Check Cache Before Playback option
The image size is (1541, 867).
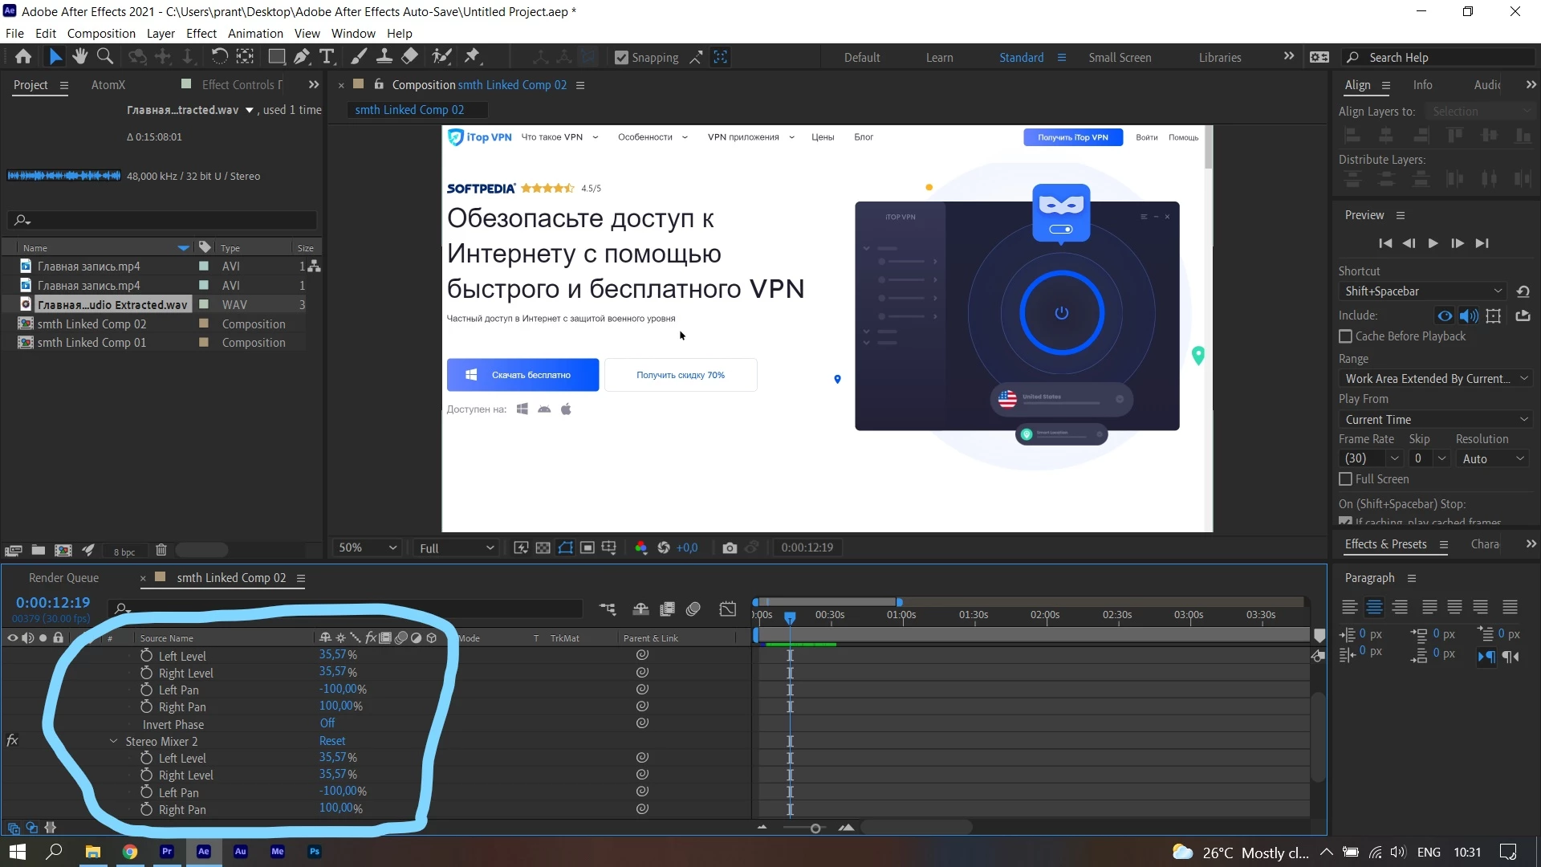click(1346, 336)
